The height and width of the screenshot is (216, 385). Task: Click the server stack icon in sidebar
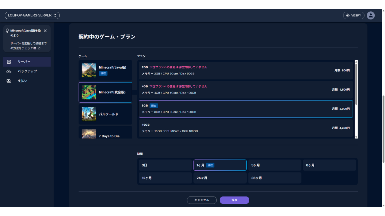[9, 61]
